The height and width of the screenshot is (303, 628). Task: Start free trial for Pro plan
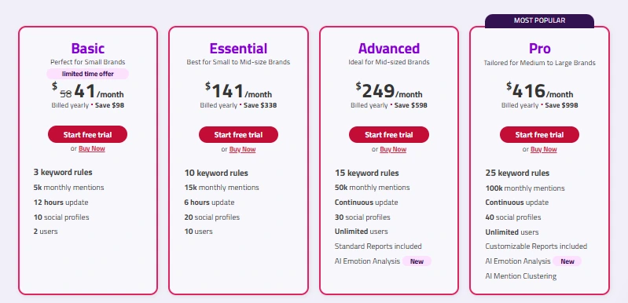click(x=539, y=135)
